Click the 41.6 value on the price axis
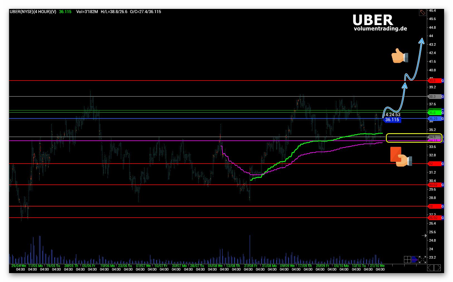Viewport: 453px width, 282px height. coord(432,62)
